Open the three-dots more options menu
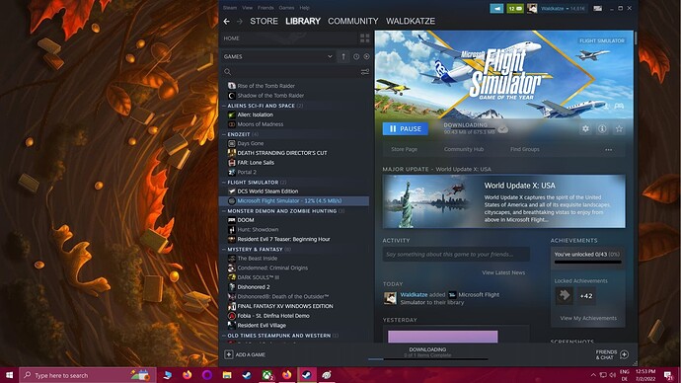Image resolution: width=681 pixels, height=383 pixels. click(609, 149)
